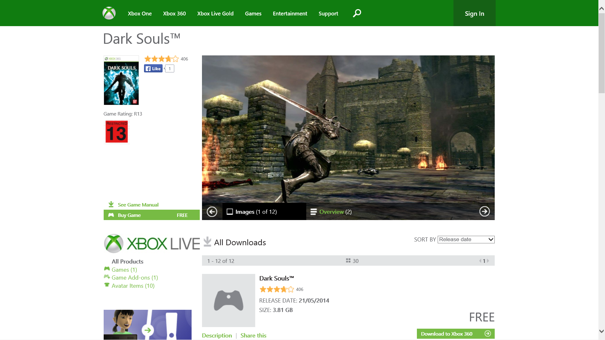
Task: Click the All Products heading
Action: click(x=127, y=262)
